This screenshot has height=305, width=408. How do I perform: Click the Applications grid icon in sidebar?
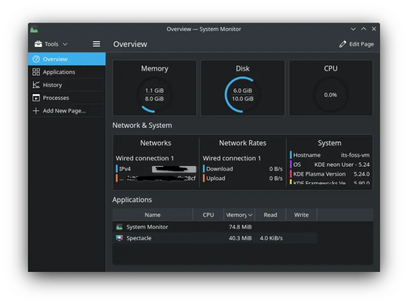tap(36, 72)
